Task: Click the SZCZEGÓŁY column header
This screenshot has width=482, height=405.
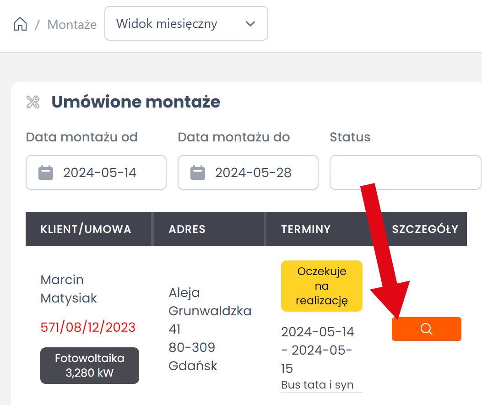Action: tap(425, 229)
